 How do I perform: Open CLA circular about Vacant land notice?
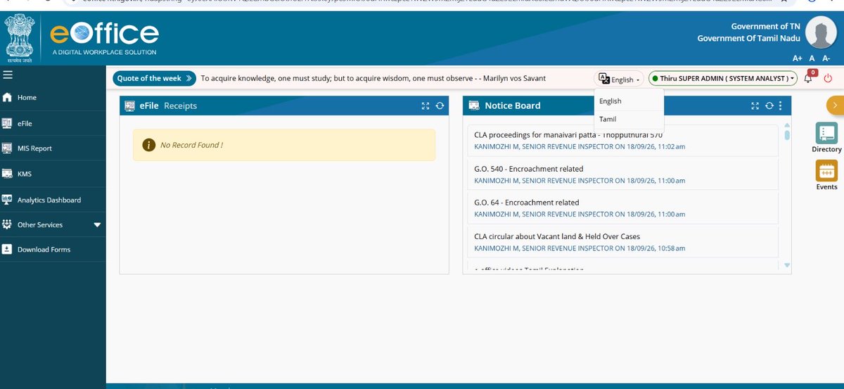pos(557,236)
